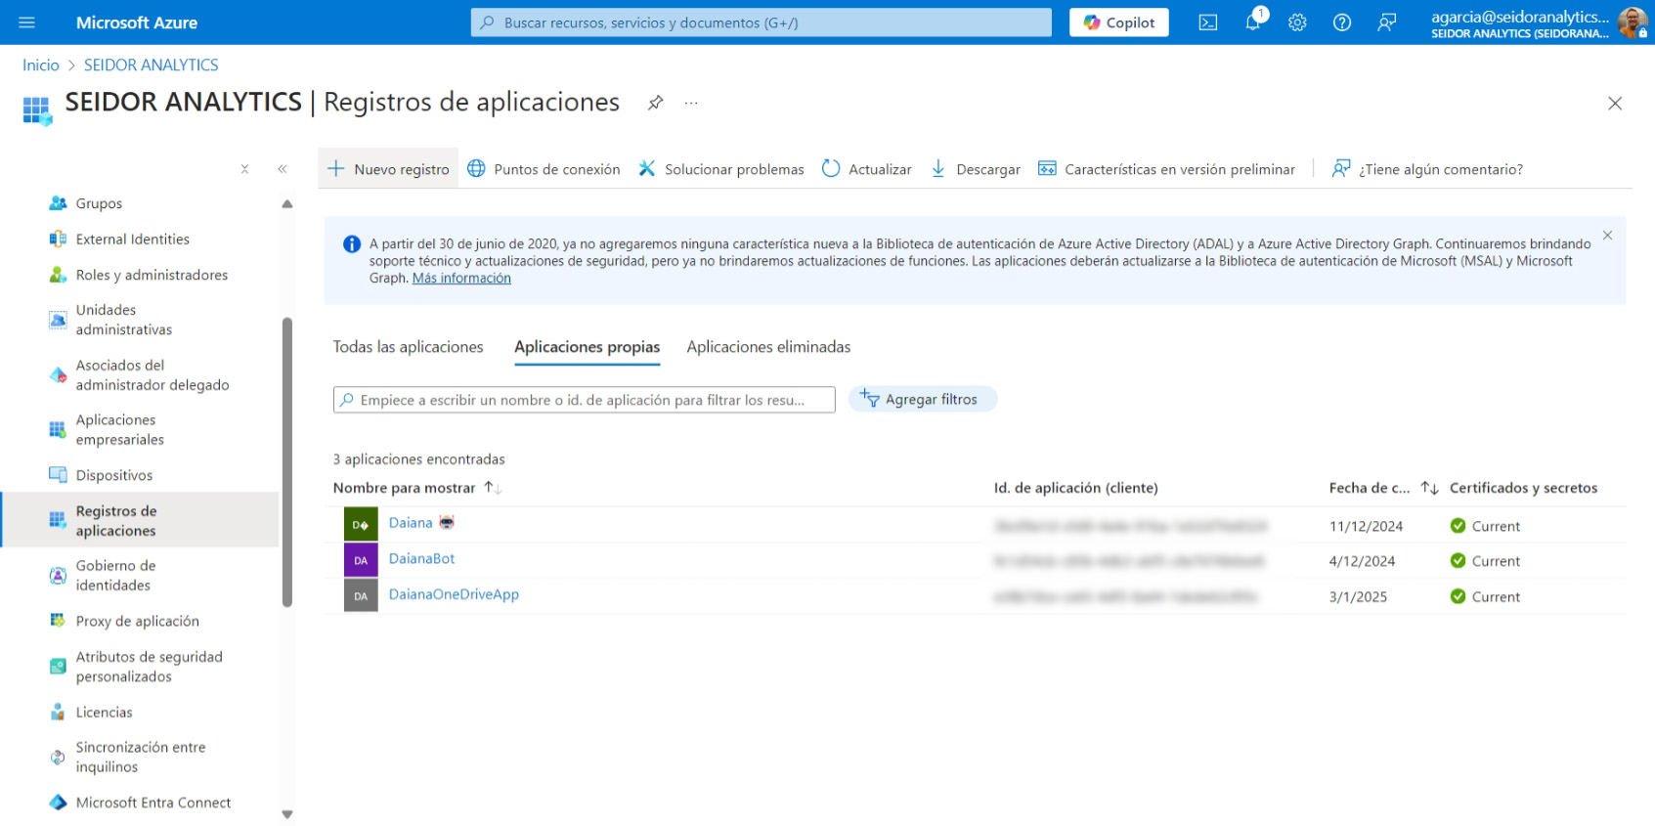Sort by Fecha de creación column
This screenshot has width=1655, height=826.
pyautogui.click(x=1429, y=488)
